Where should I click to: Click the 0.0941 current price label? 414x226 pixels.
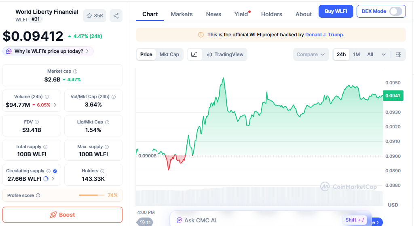click(x=393, y=96)
